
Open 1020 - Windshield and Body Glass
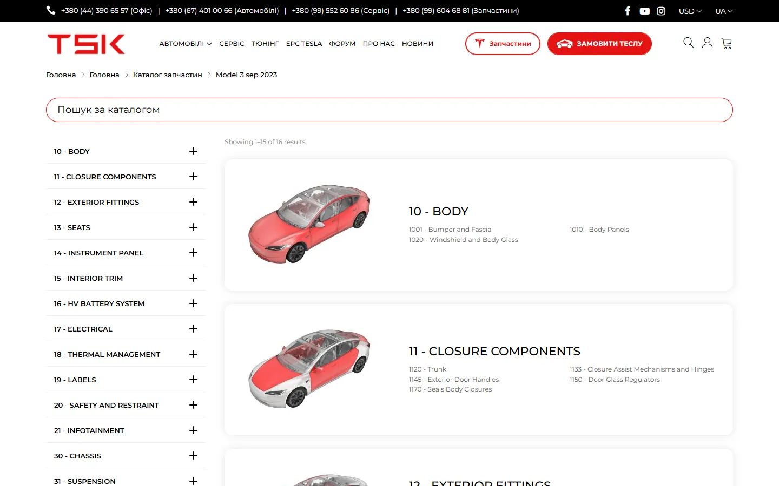tap(464, 240)
